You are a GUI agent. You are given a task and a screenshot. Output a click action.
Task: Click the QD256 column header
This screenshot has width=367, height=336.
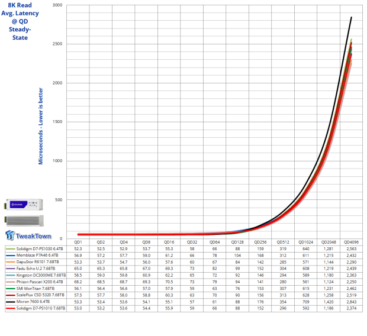click(259, 241)
